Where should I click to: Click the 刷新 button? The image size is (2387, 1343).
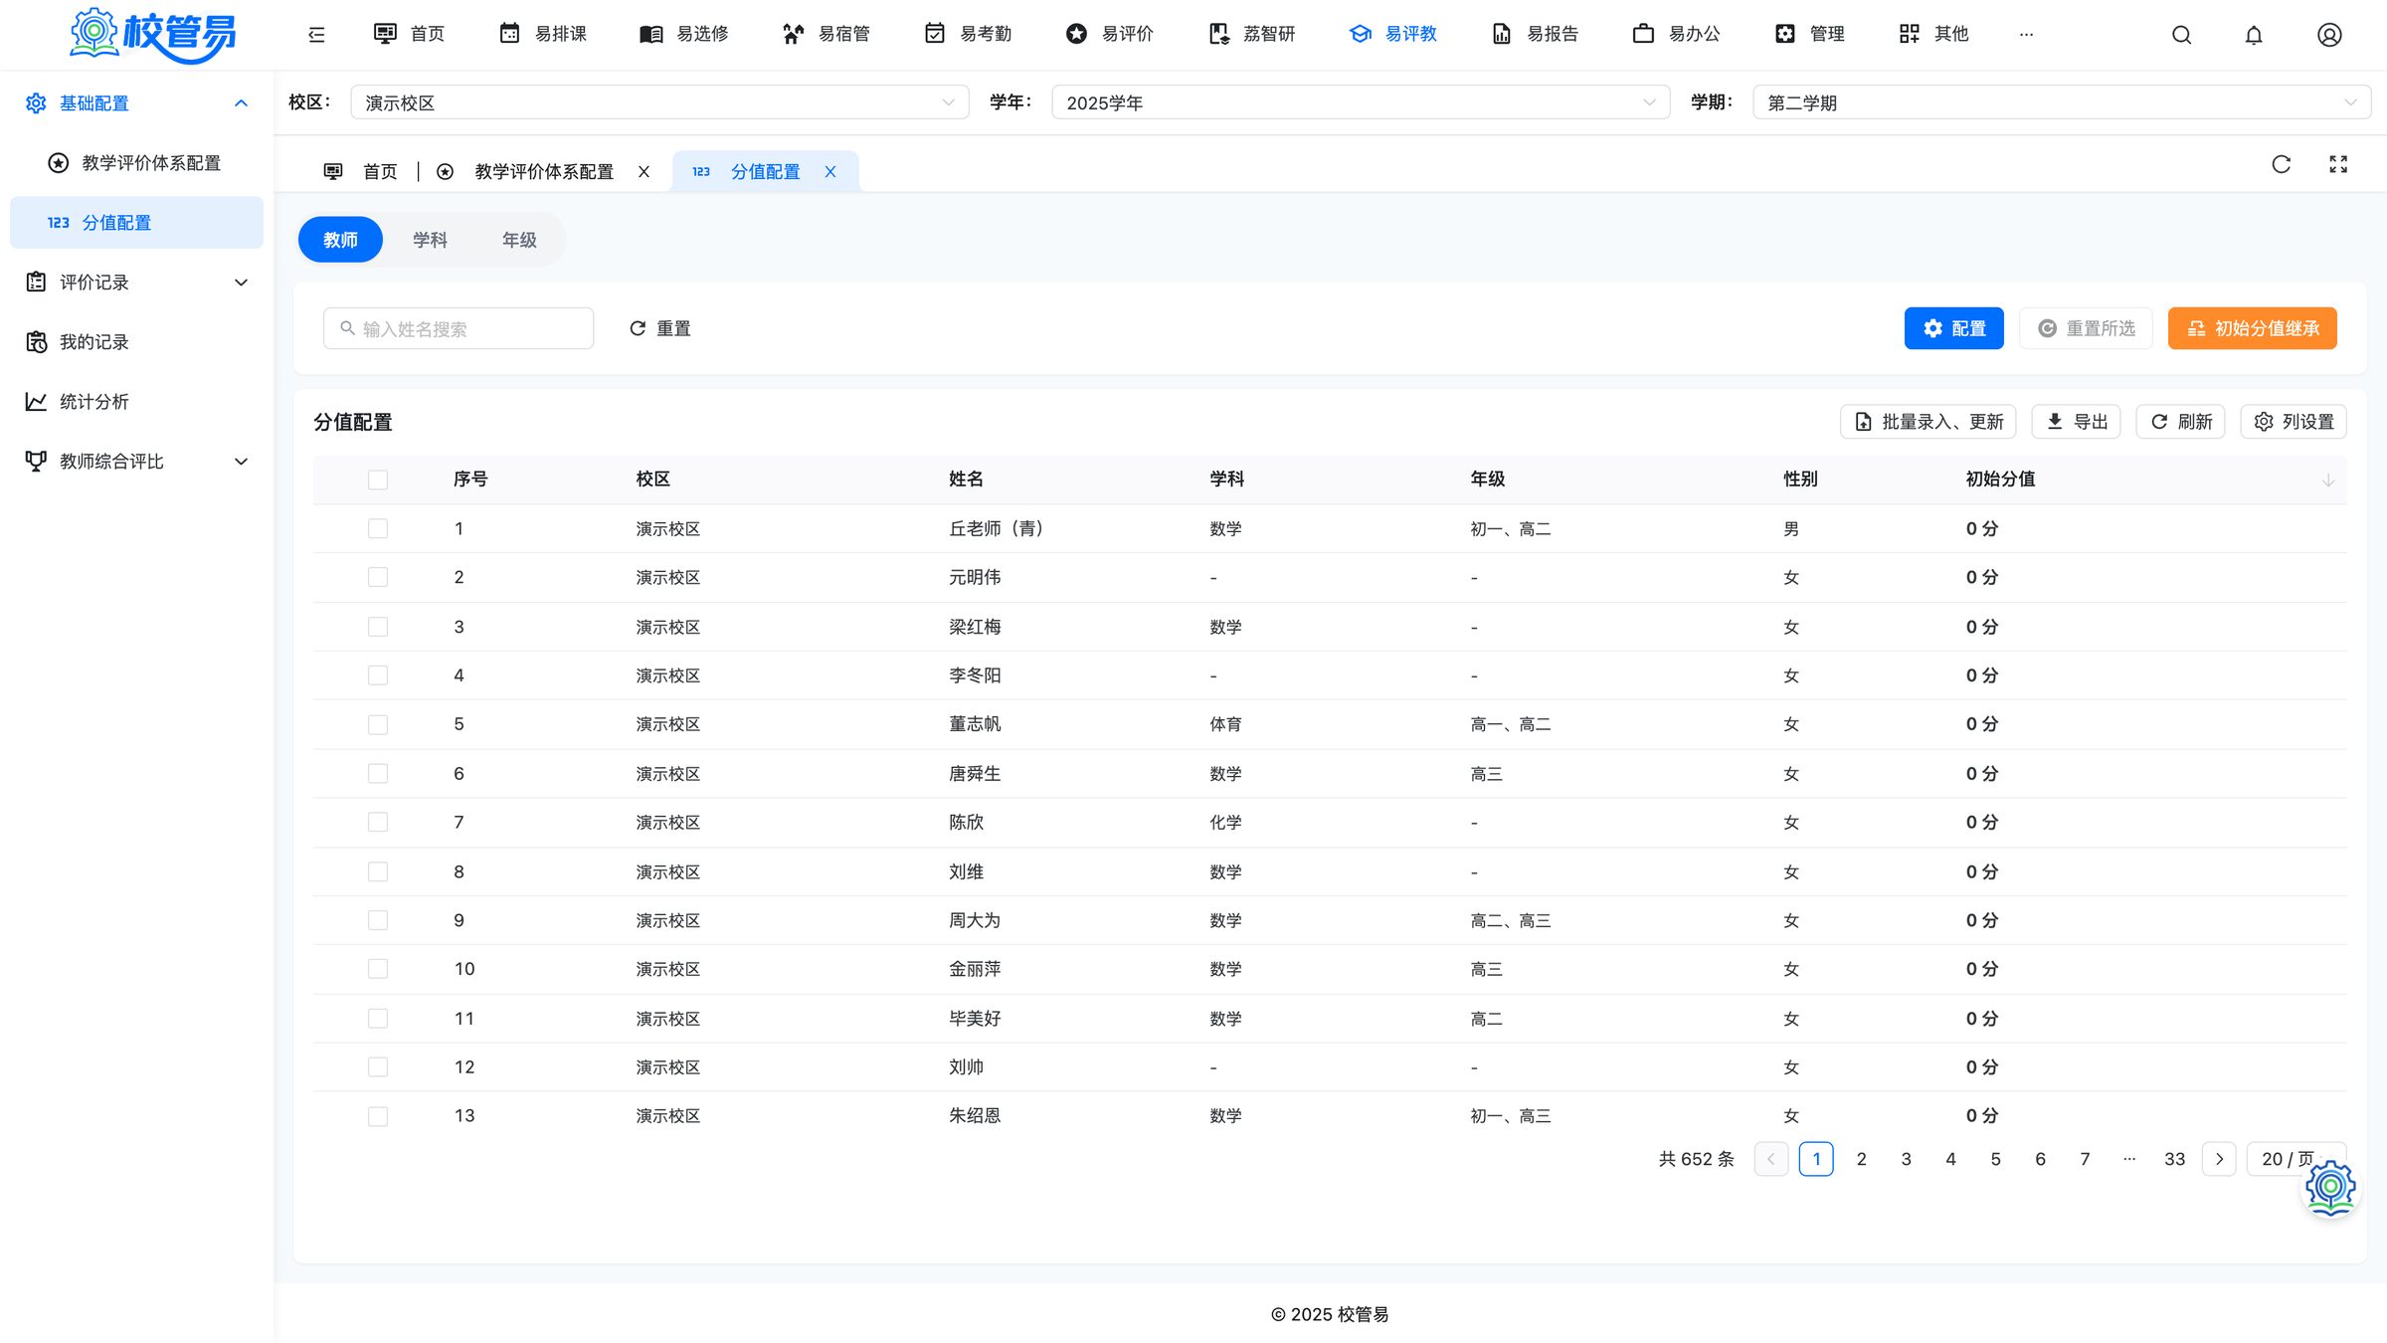click(2181, 422)
